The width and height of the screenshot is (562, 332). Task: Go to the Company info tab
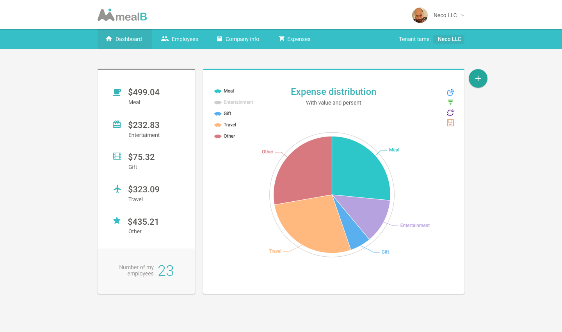pos(238,39)
